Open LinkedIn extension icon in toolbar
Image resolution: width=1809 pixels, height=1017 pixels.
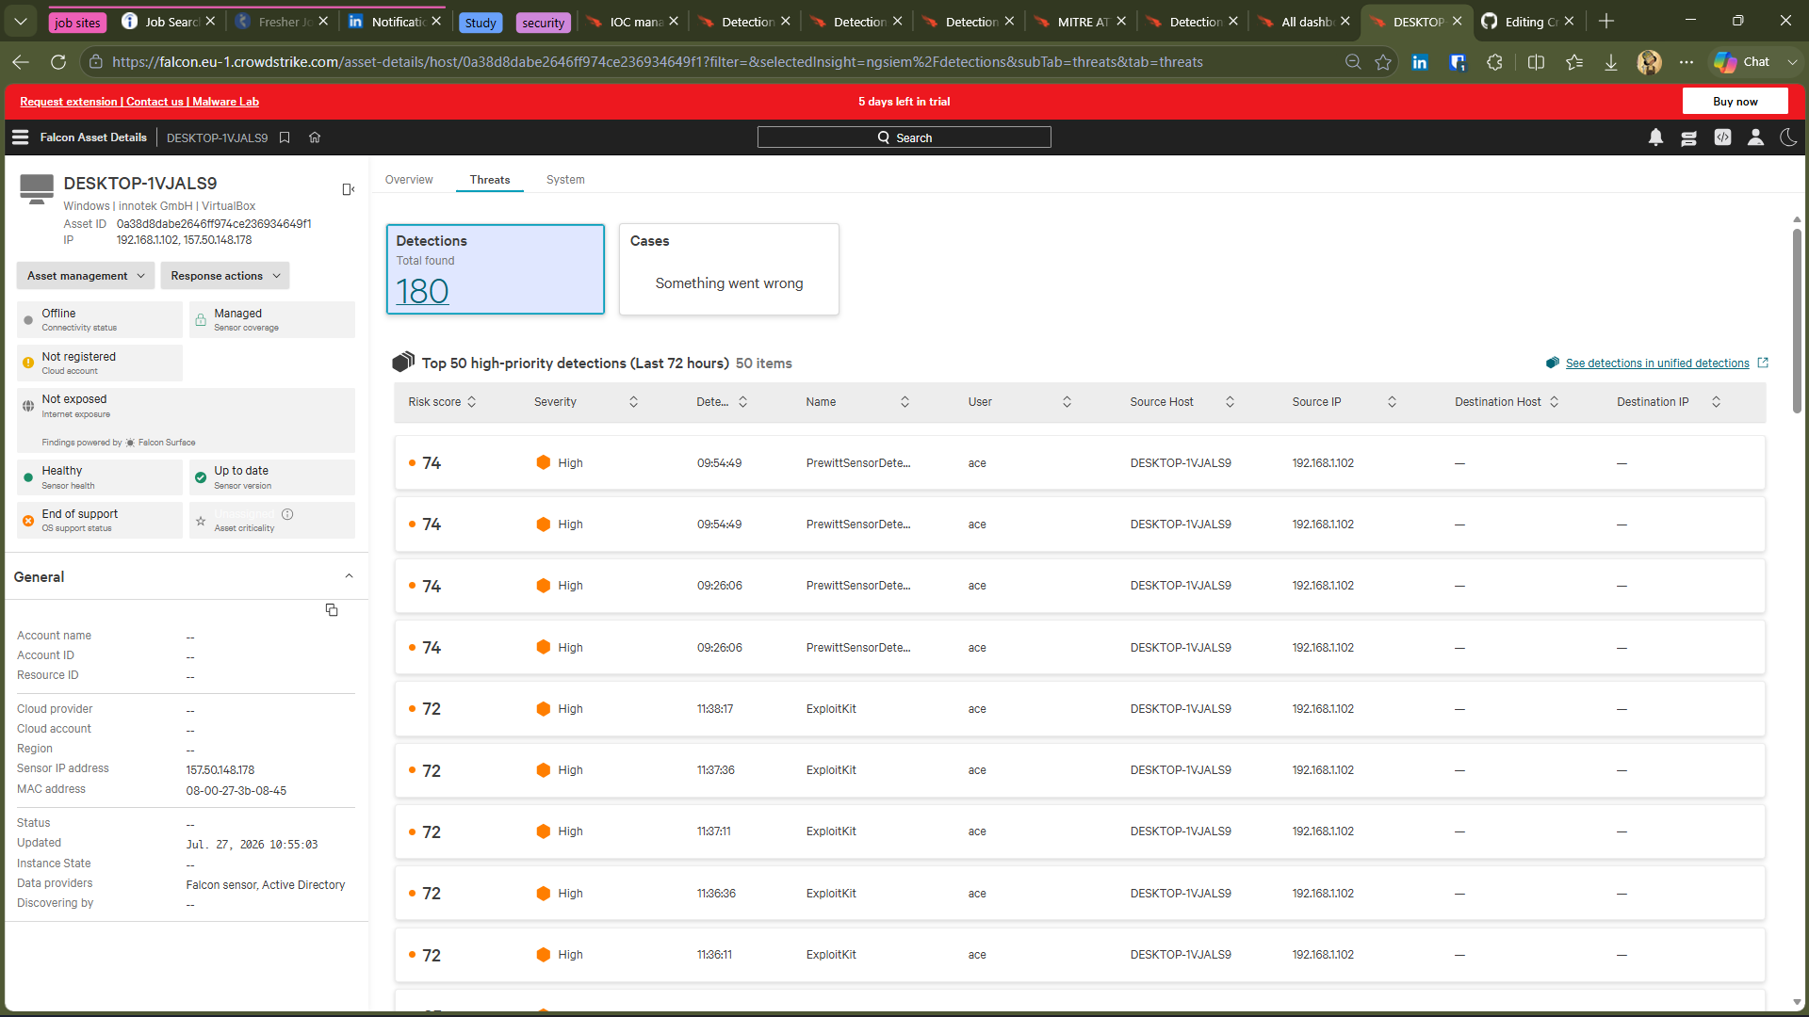point(1419,62)
